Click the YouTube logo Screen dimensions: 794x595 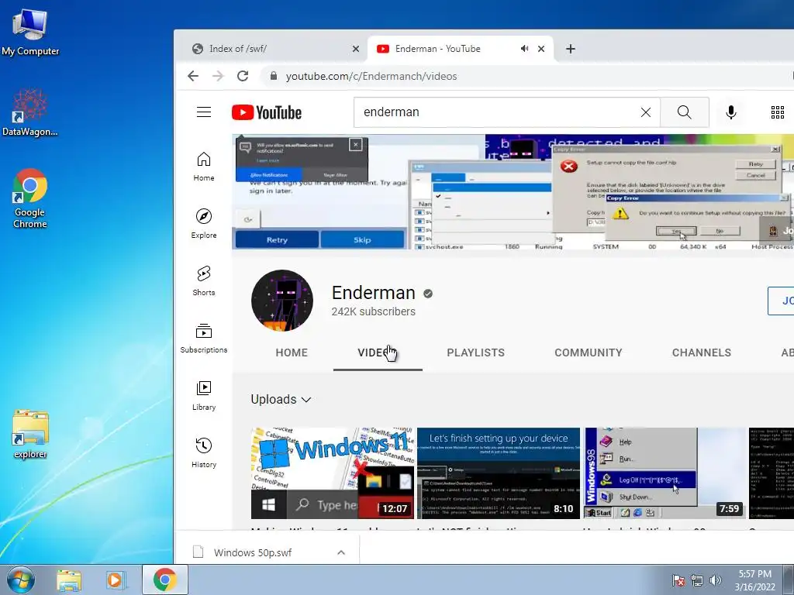[x=267, y=112]
